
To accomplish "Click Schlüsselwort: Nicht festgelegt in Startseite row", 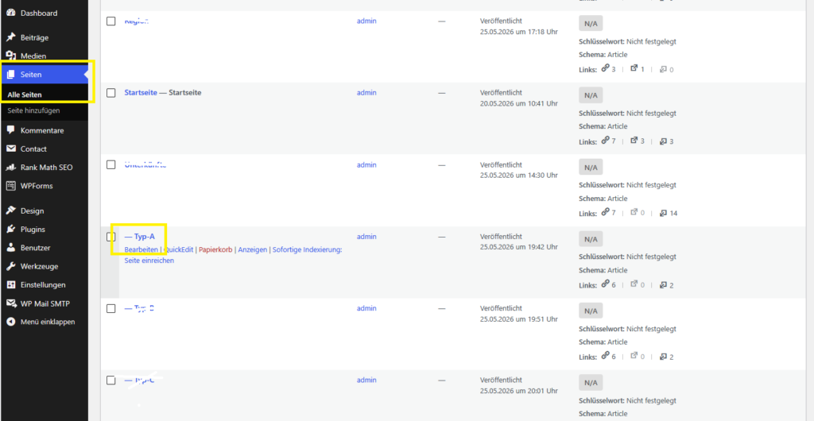I will coord(627,113).
